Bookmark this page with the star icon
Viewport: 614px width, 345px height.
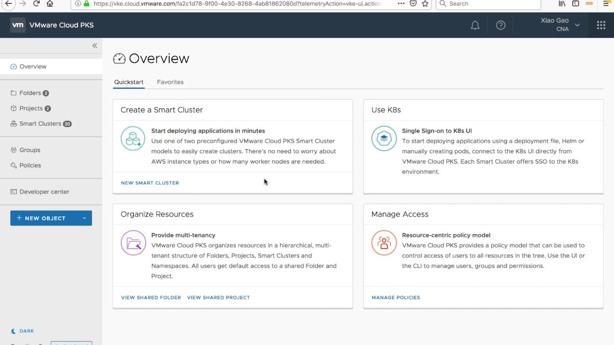click(425, 3)
